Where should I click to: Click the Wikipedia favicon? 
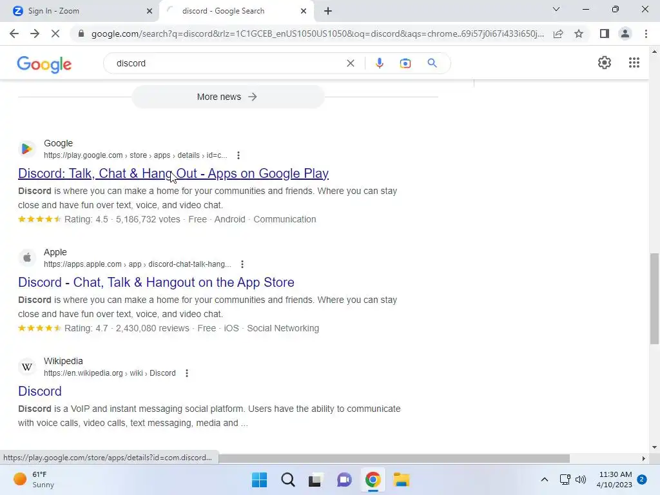(27, 367)
